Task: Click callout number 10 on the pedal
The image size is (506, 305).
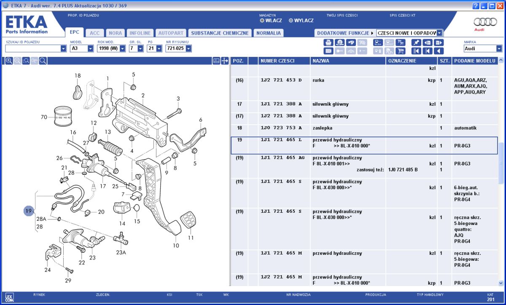Action: (x=176, y=246)
